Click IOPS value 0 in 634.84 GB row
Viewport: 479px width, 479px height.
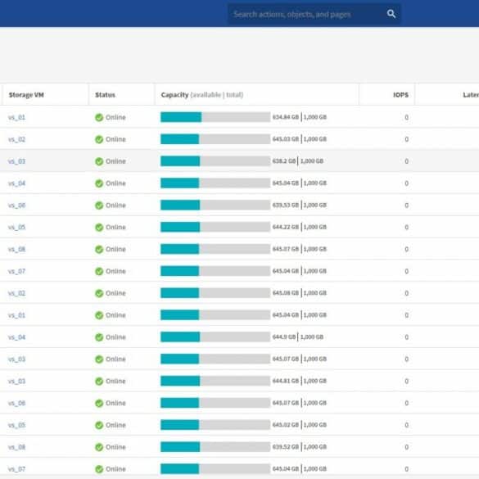coord(406,117)
